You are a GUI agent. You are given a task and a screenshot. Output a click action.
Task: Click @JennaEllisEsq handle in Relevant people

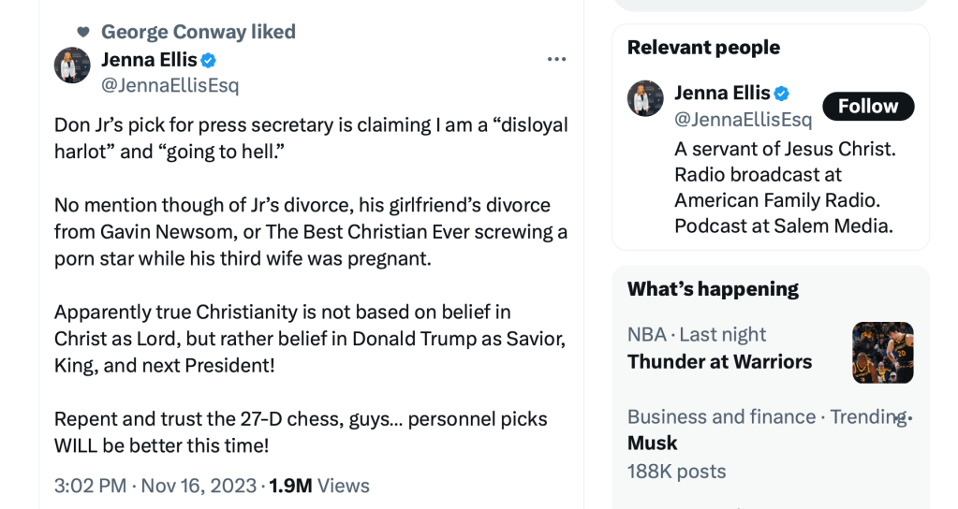coord(743,120)
